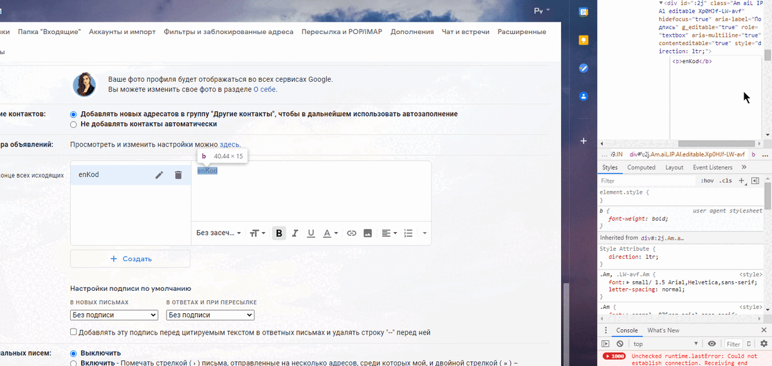This screenshot has width=772, height=366.
Task: Show more Styles pane tabs chevron
Action: pos(744,167)
